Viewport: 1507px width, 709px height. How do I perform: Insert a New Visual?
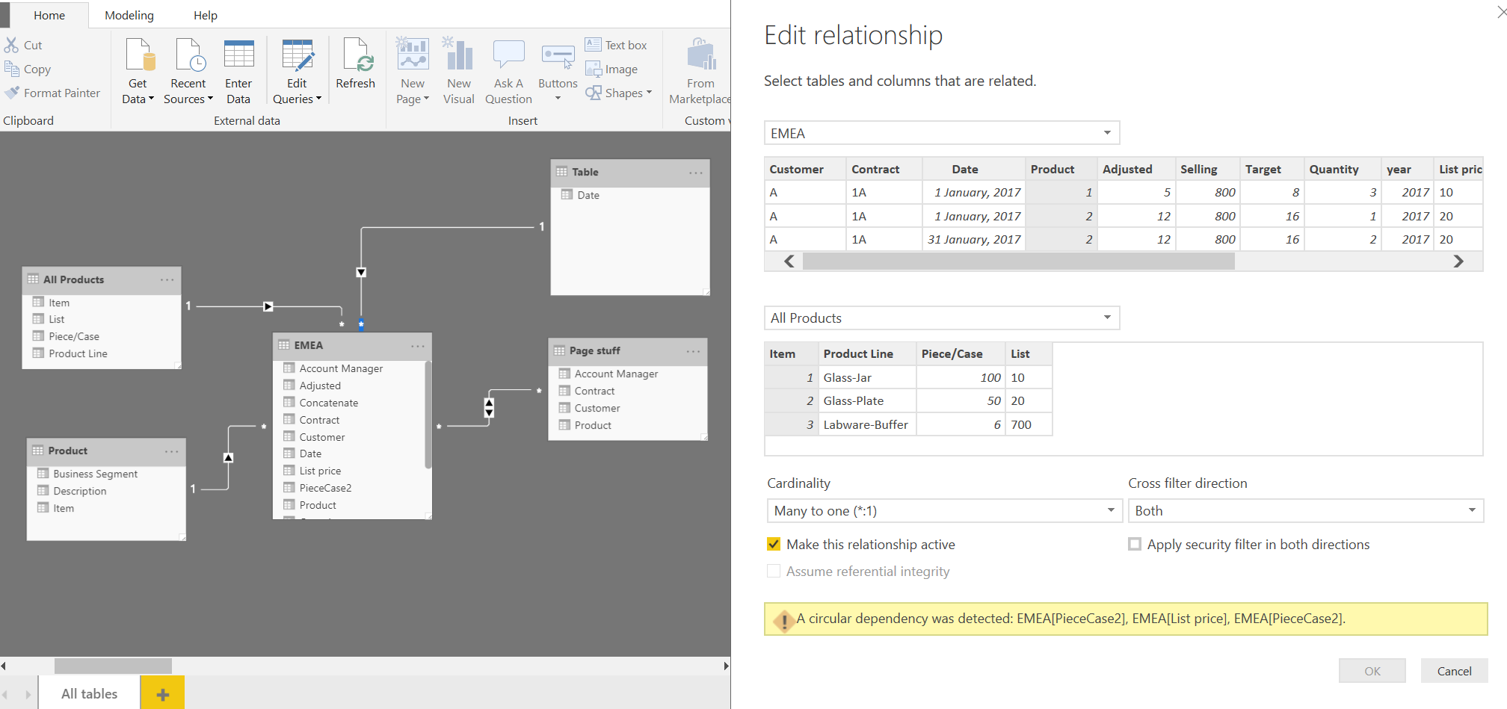(x=459, y=72)
